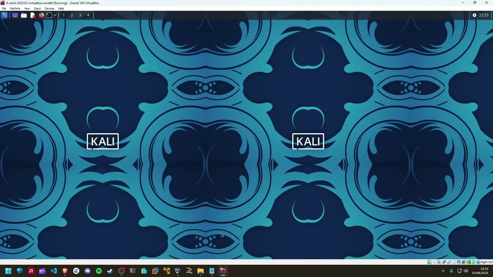Click the VirtualBox keyboard capture arrow indicator
Image resolution: width=493 pixels, height=277 pixels.
click(478, 262)
